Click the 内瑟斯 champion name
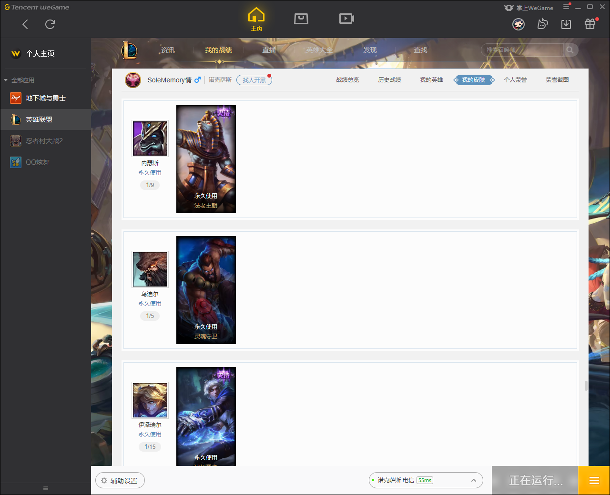The image size is (610, 495). click(x=150, y=163)
